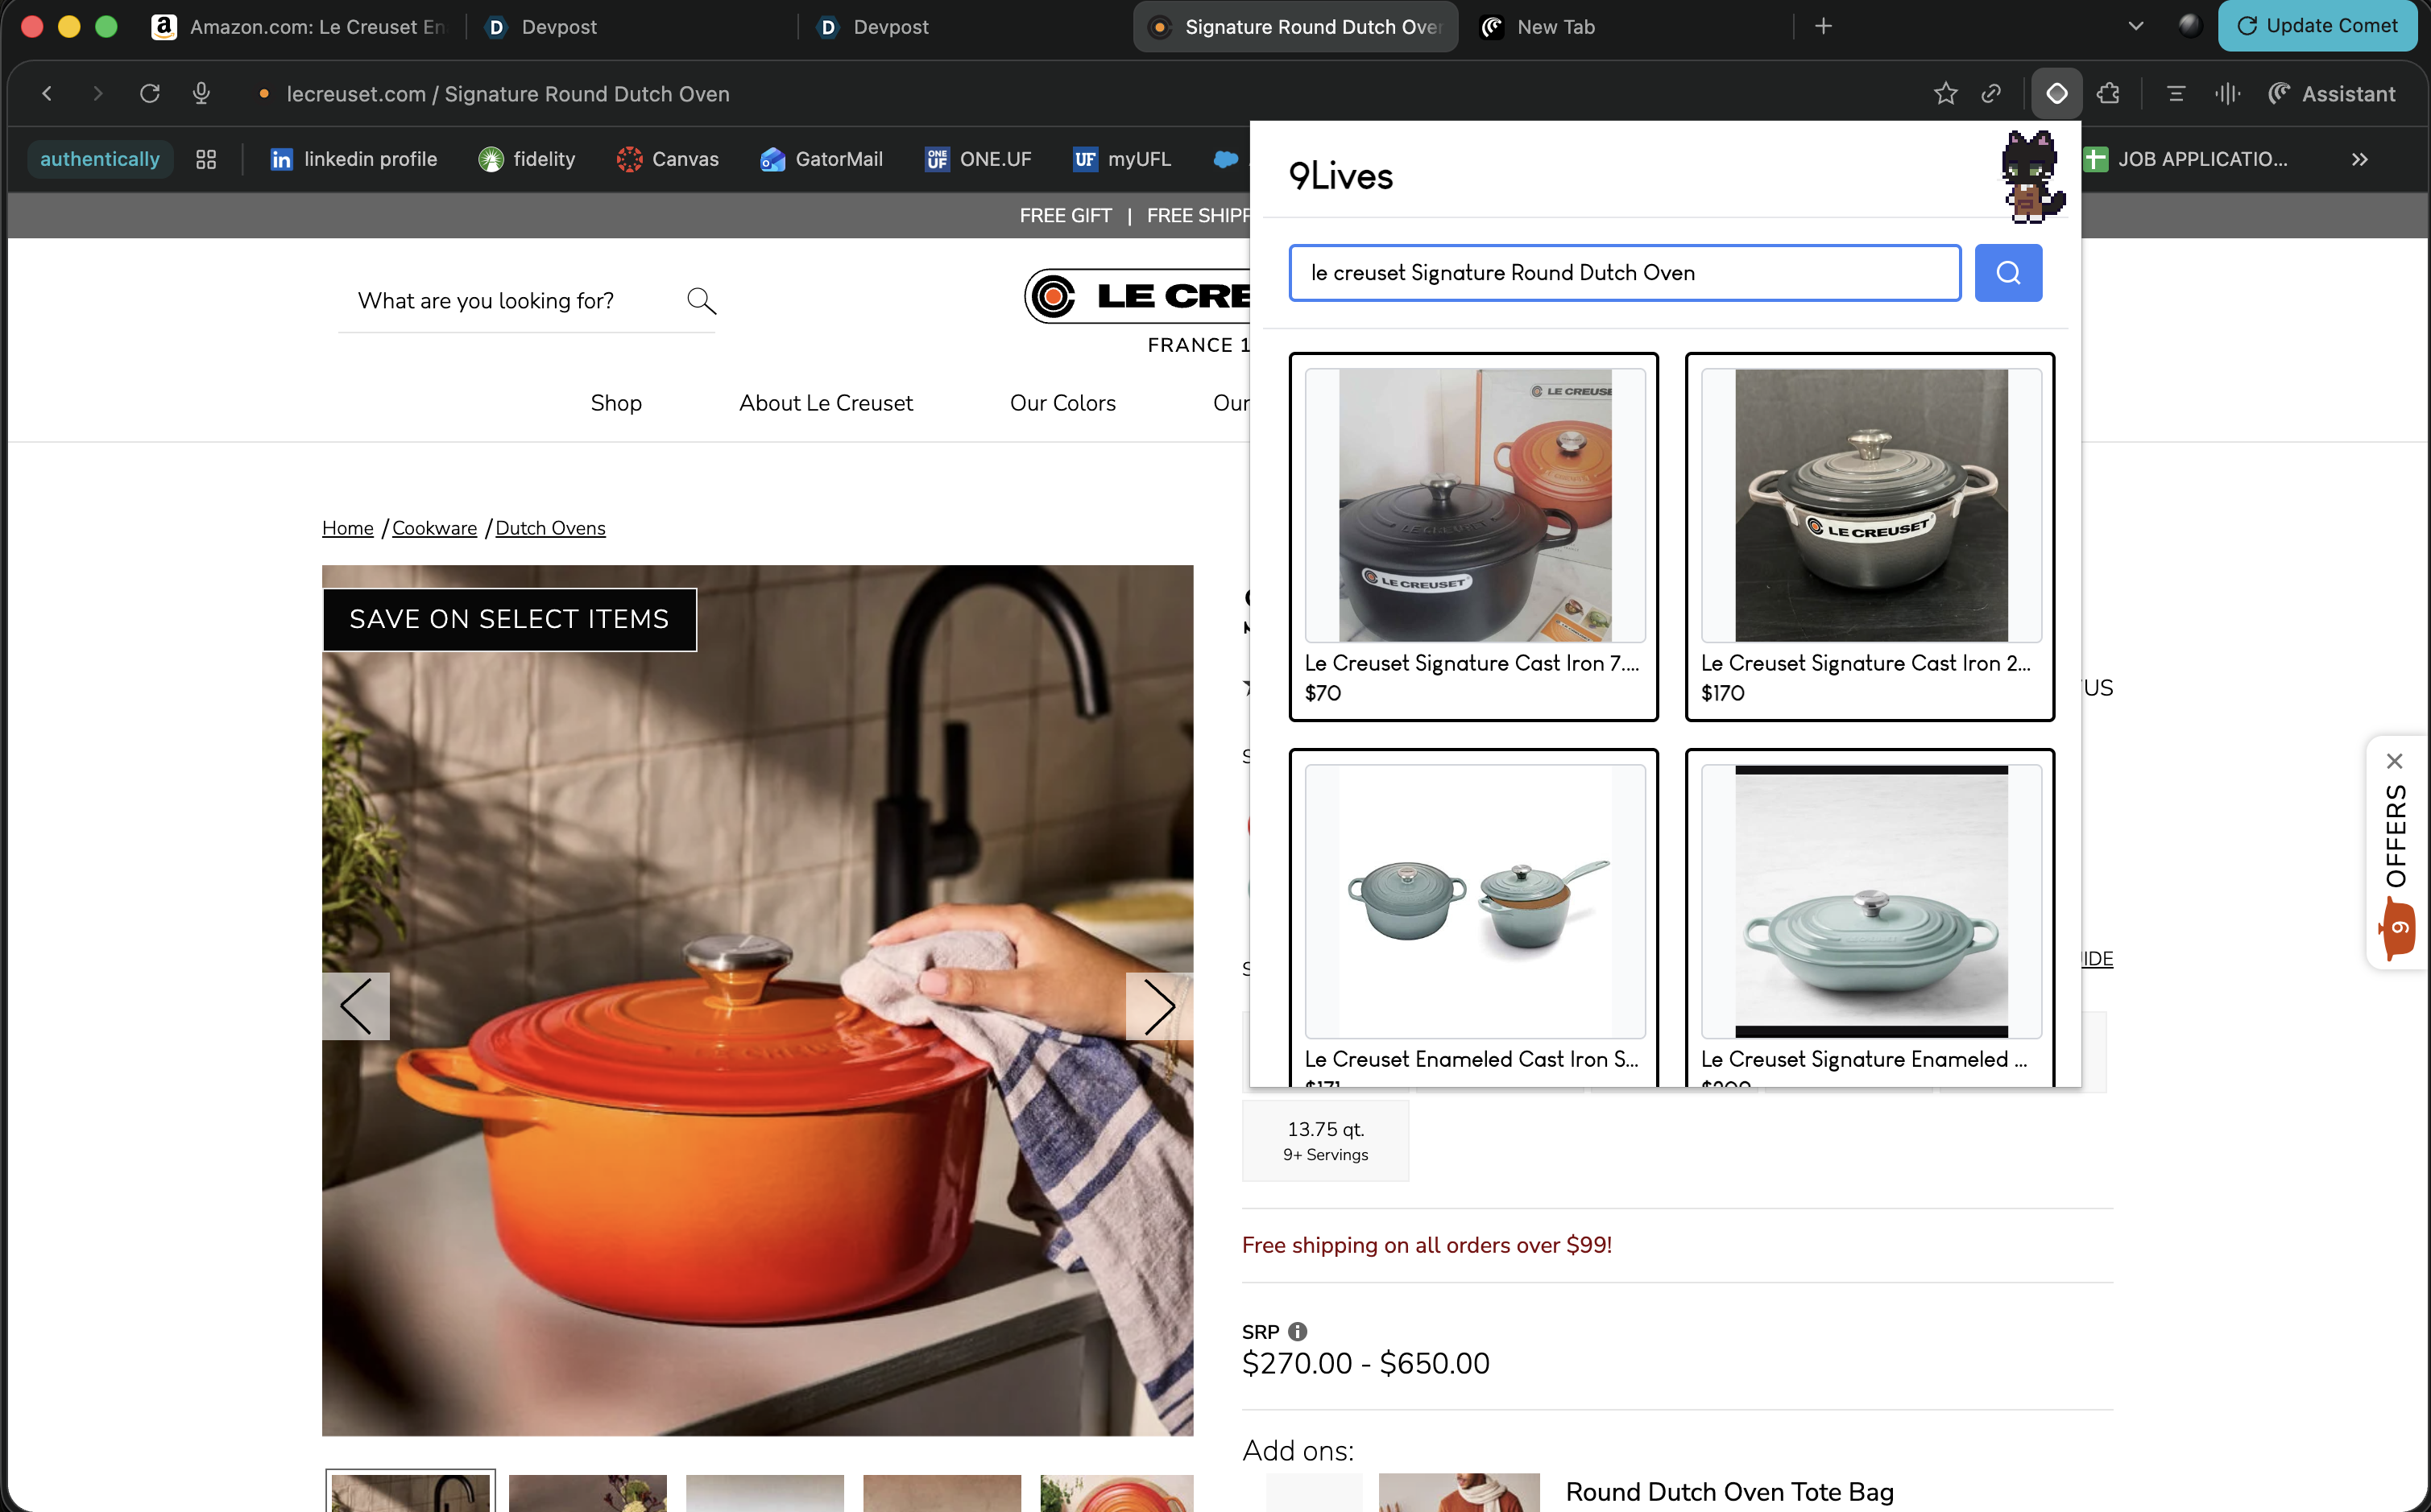The height and width of the screenshot is (1512, 2431).
Task: Open the Our Colors menu
Action: coord(1062,402)
